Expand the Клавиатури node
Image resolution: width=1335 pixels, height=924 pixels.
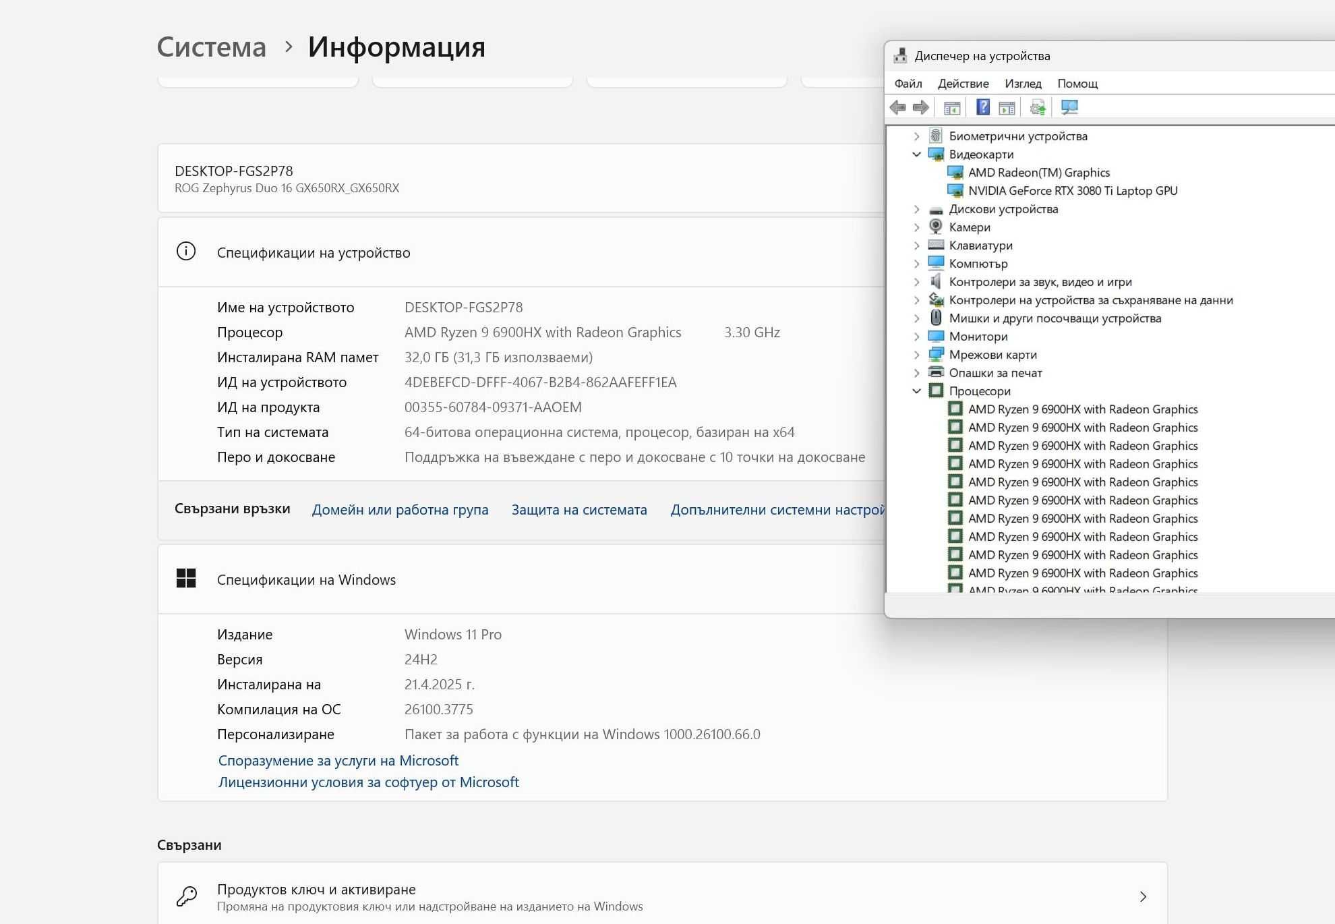916,246
